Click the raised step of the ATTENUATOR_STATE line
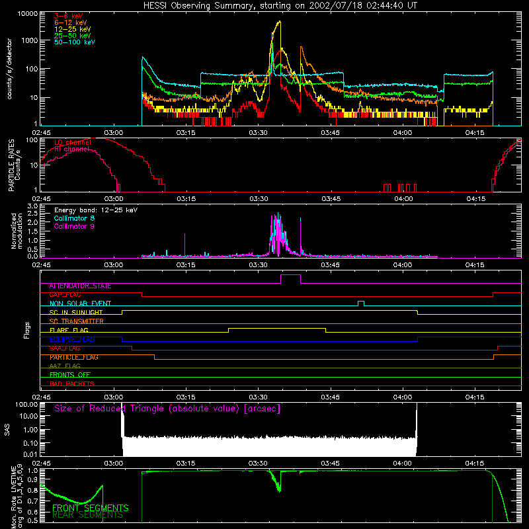529x529 pixels. click(290, 275)
